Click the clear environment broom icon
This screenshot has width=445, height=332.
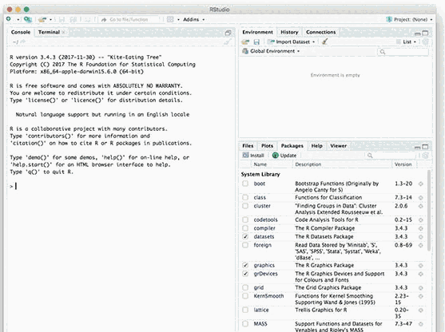click(325, 41)
